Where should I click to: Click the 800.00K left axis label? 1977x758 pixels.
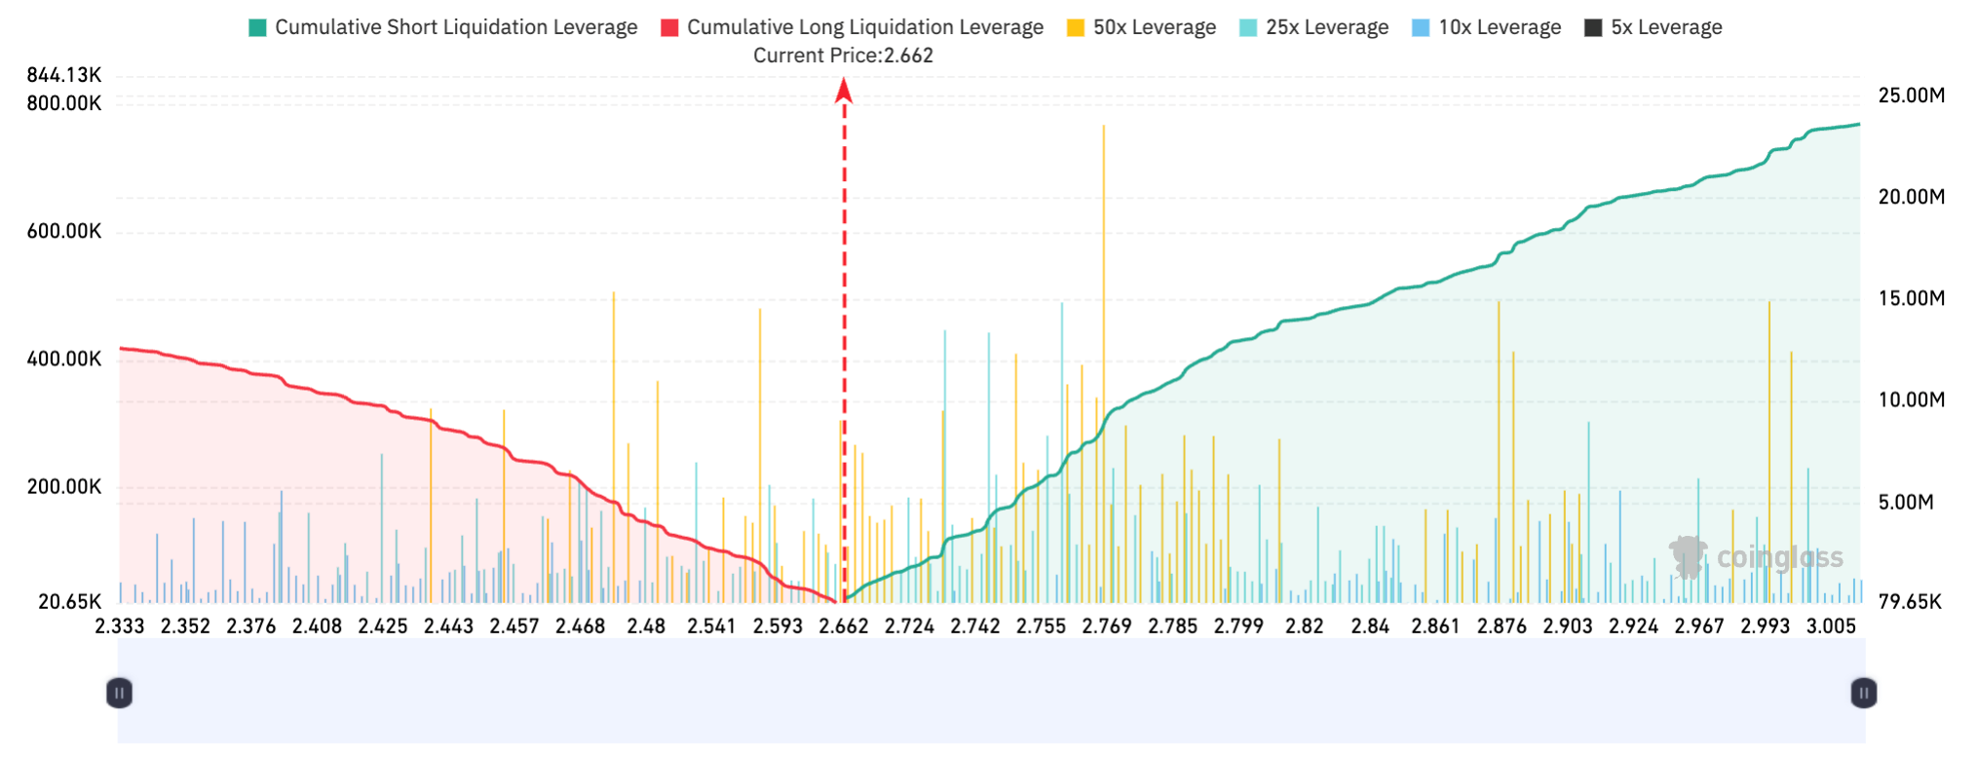(x=64, y=103)
